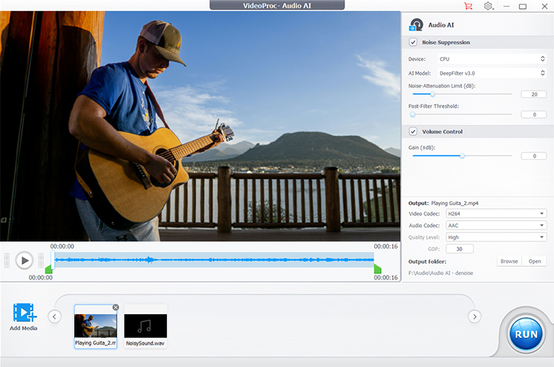The height and width of the screenshot is (367, 554).
Task: Toggle the Volume Control checkbox
Action: tap(413, 131)
